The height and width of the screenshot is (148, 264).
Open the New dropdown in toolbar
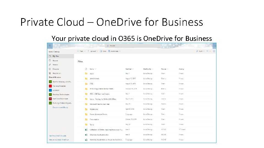click(x=81, y=51)
